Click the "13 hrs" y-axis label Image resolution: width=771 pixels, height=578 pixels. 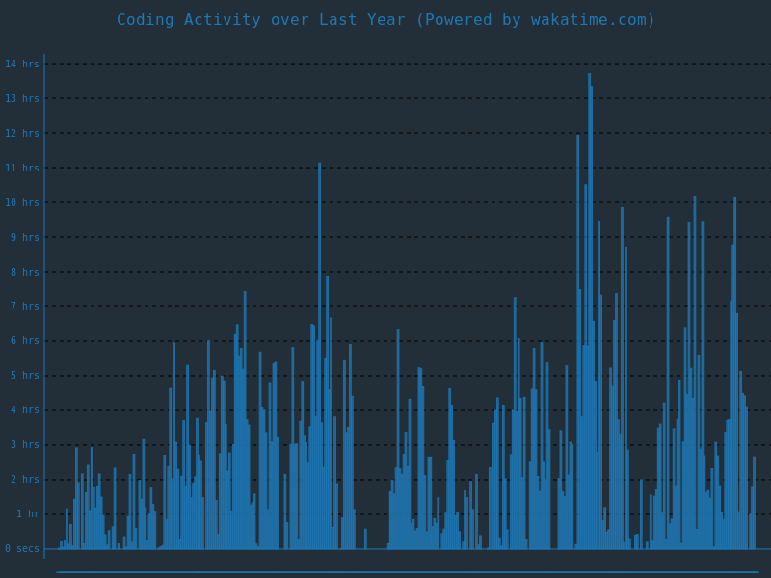[x=22, y=99]
